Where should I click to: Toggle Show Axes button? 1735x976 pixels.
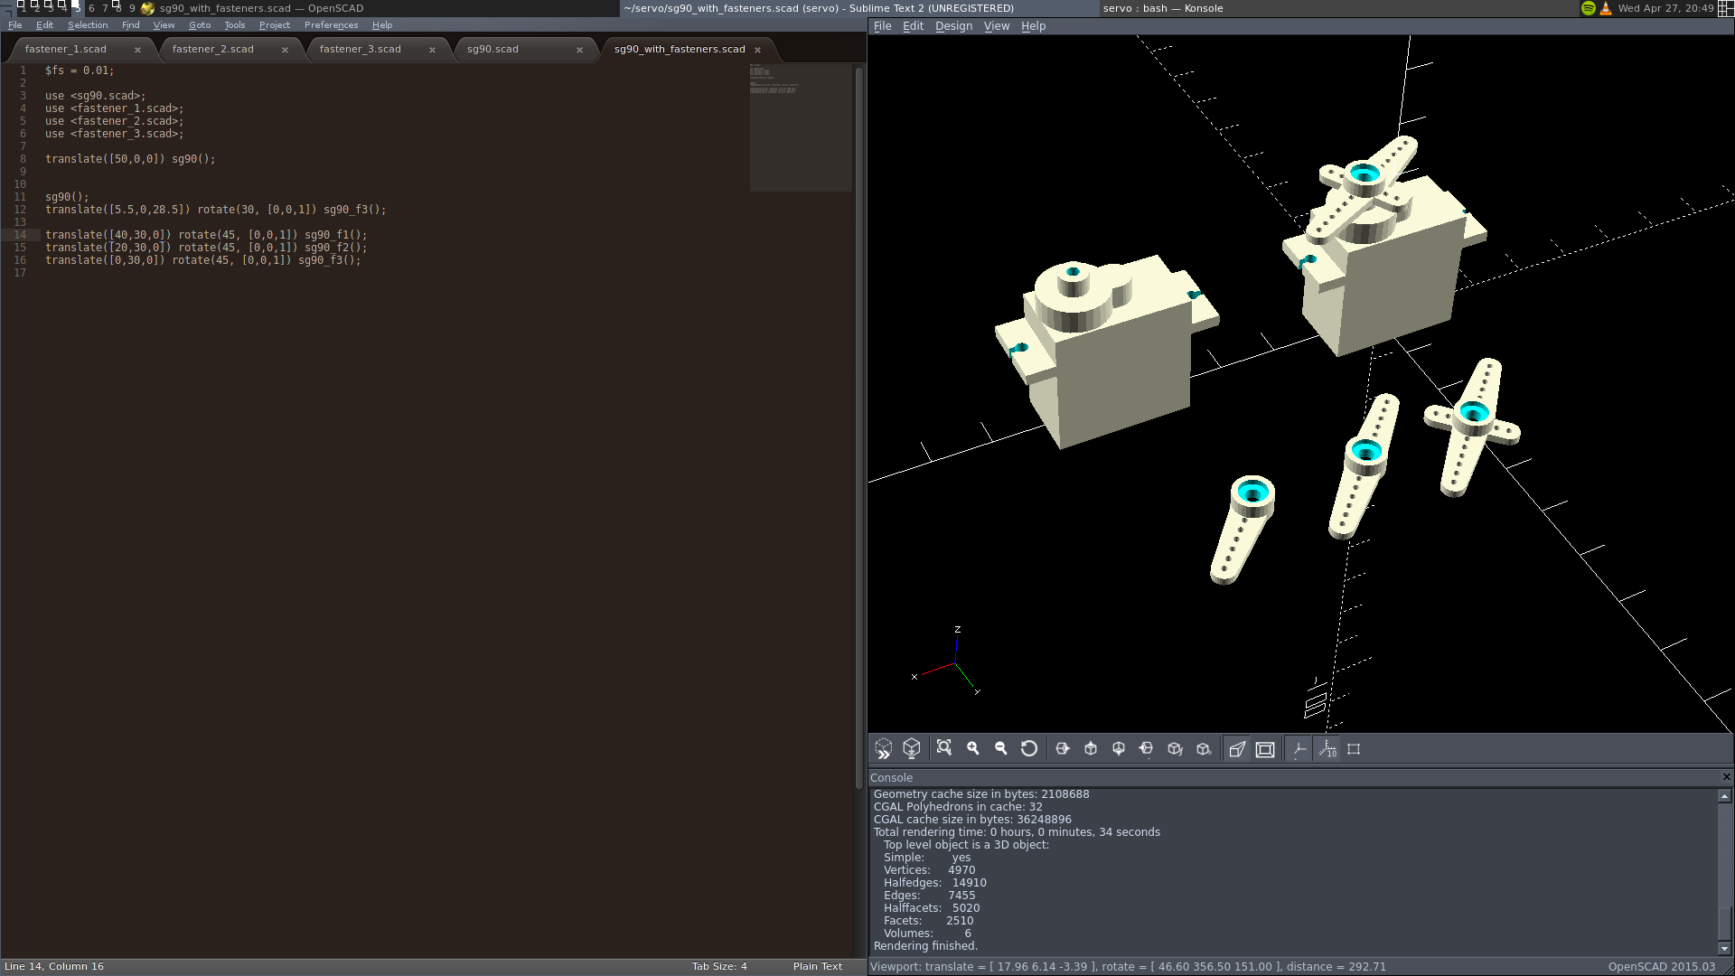1299,749
